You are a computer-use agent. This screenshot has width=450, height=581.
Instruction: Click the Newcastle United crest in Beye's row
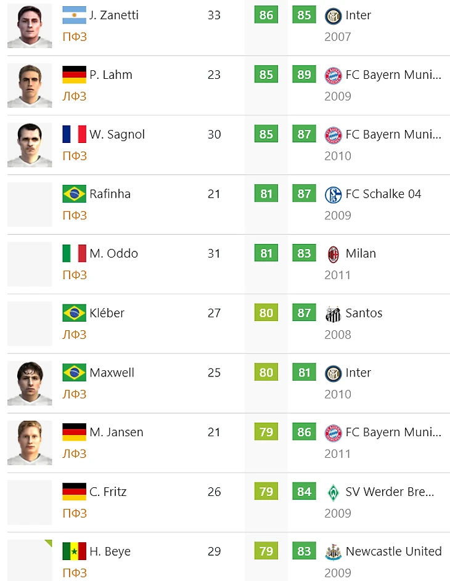pos(333,552)
